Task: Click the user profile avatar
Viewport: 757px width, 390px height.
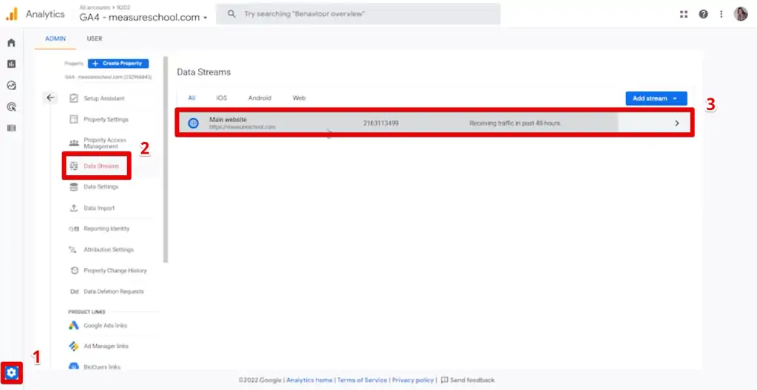Action: (741, 14)
